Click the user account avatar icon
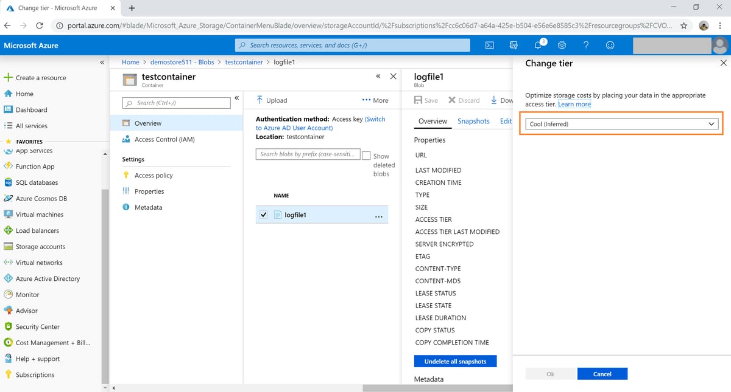This screenshot has height=392, width=731. click(x=720, y=45)
